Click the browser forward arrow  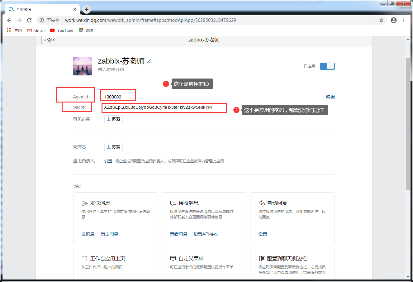[19, 20]
